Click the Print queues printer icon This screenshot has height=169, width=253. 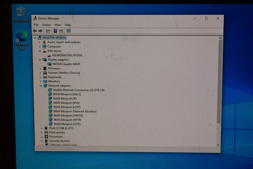(x=46, y=133)
